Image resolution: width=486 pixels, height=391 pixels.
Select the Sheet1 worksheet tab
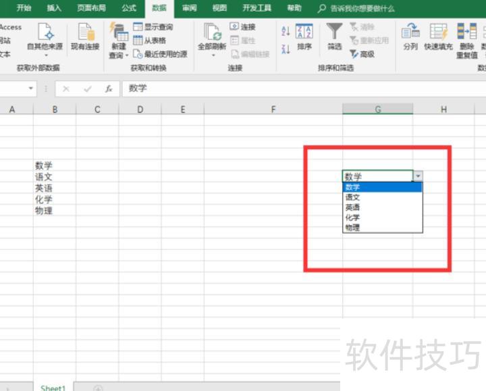click(x=53, y=387)
